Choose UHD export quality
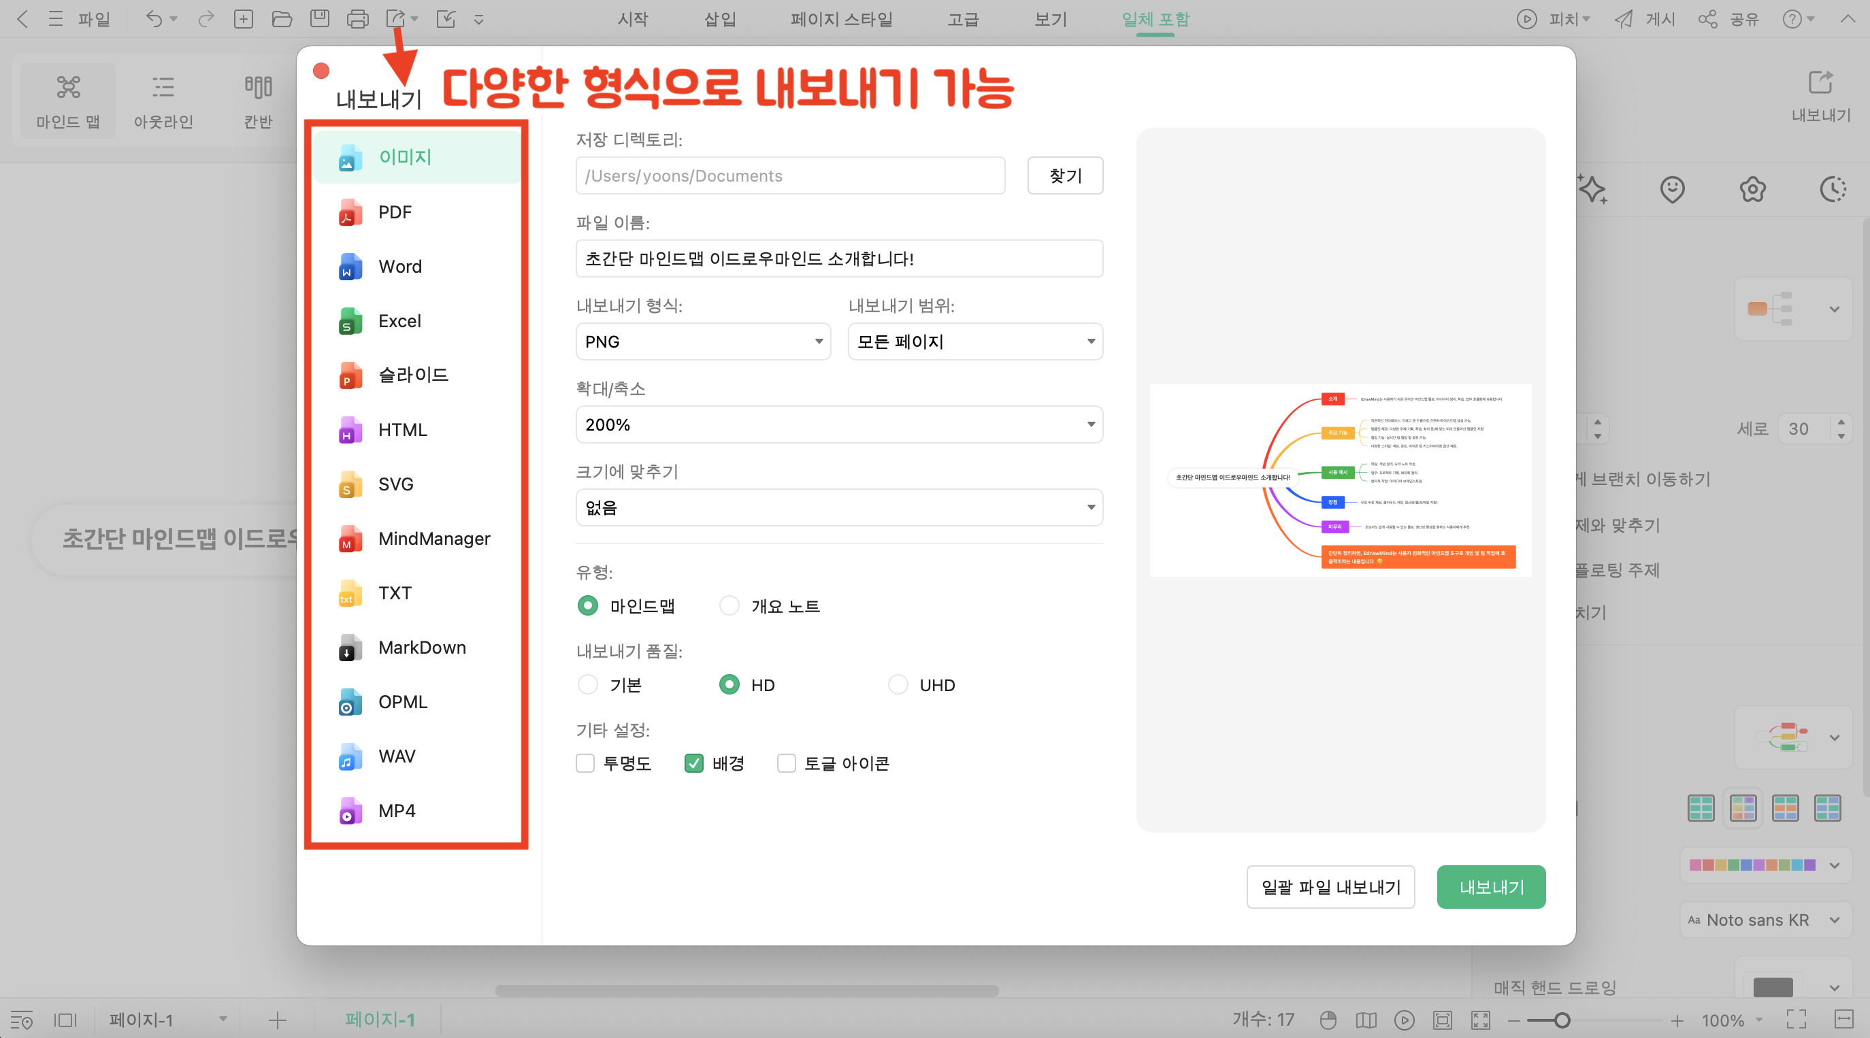Image resolution: width=1870 pixels, height=1038 pixels. (x=898, y=684)
